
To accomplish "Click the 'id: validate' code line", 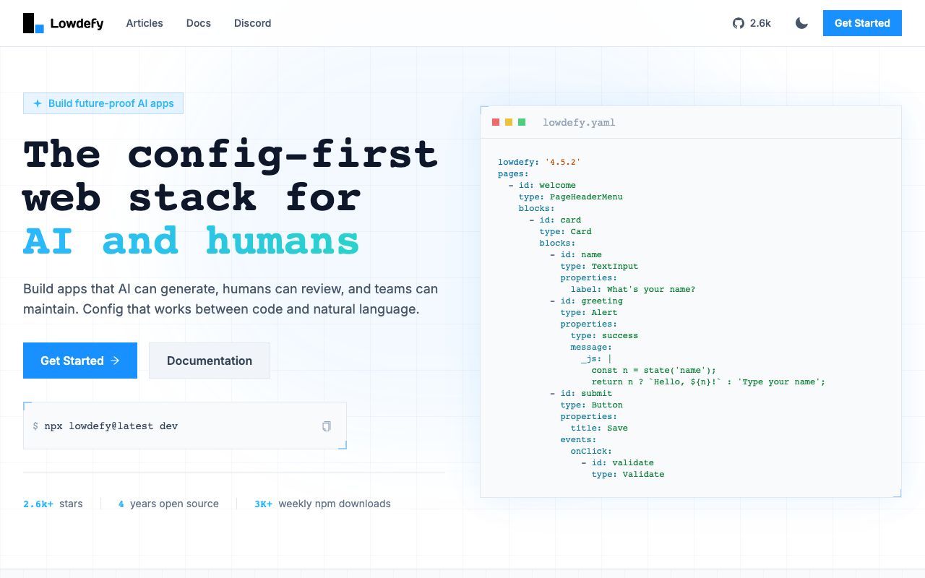I will (618, 462).
